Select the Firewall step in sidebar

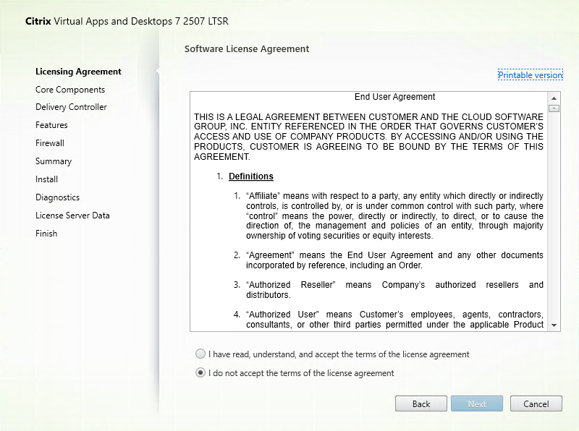click(50, 143)
